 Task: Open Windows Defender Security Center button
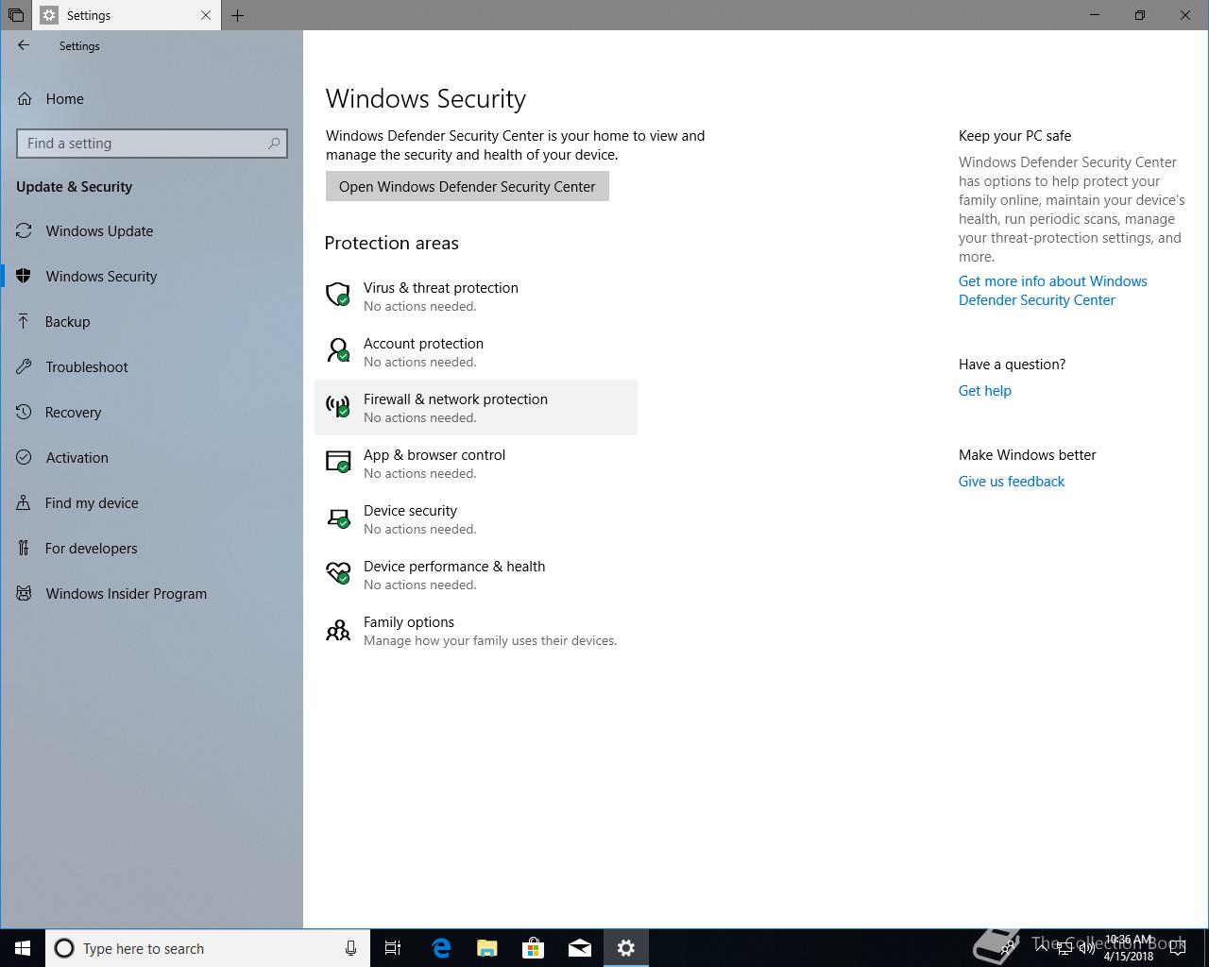click(x=468, y=186)
